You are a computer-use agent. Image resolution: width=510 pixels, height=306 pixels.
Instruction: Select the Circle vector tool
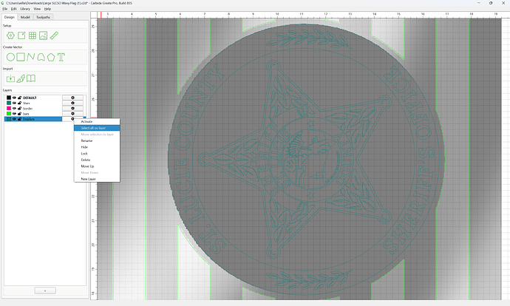11,57
